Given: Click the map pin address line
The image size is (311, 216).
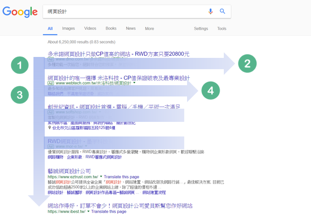Looking at the screenshot, I should tap(82, 128).
